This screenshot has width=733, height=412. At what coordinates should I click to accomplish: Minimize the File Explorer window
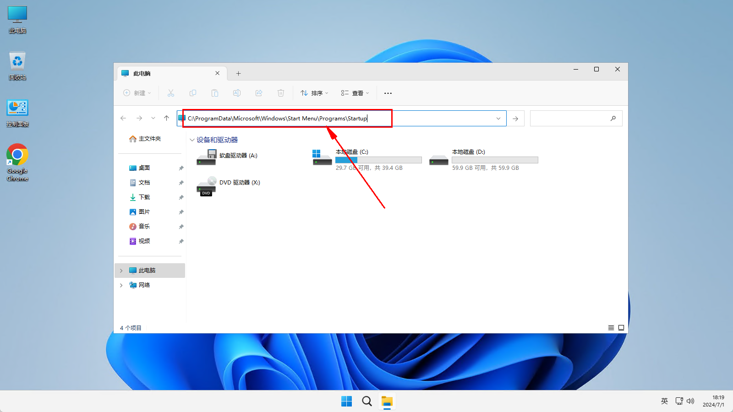[576, 69]
